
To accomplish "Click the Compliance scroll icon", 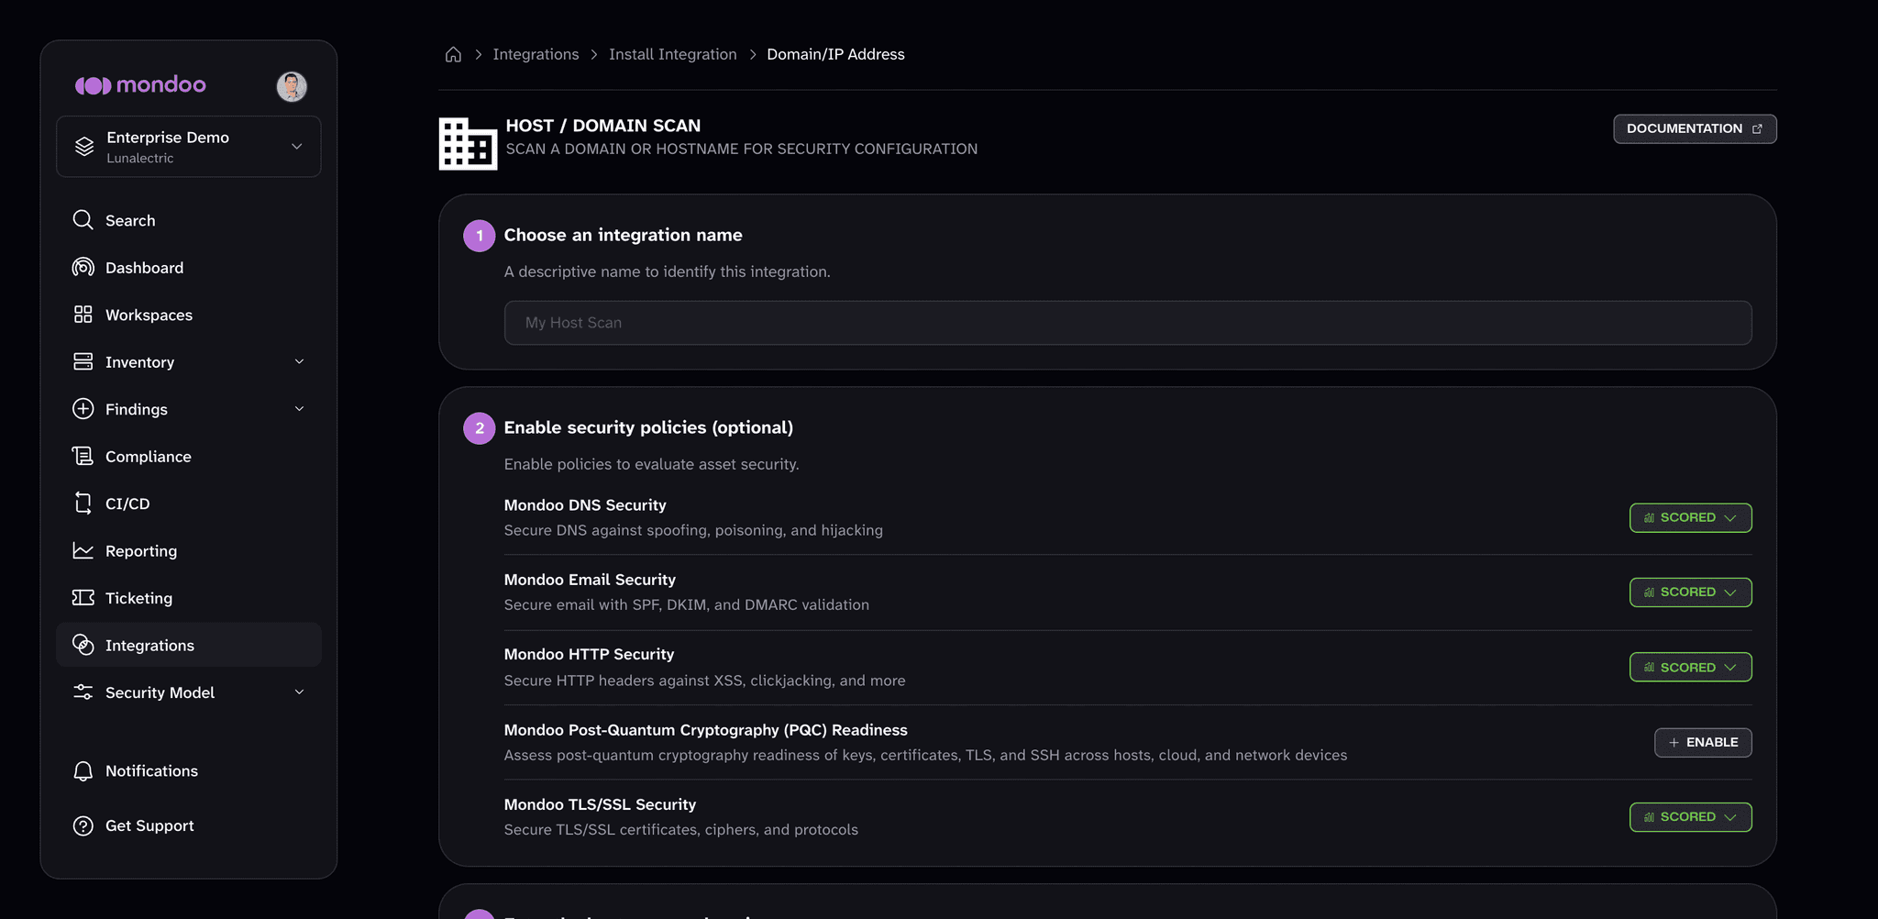I will (x=83, y=457).
